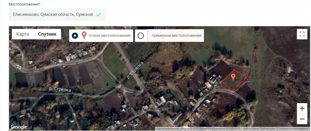This screenshot has height=131, width=311.
Task: Zoom in with the plus button
Action: (302, 108)
